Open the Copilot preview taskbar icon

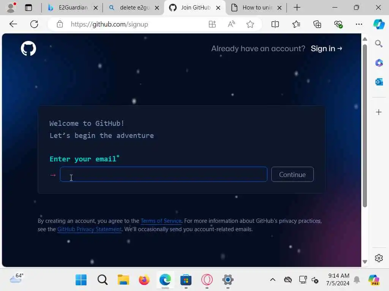pos(374,280)
